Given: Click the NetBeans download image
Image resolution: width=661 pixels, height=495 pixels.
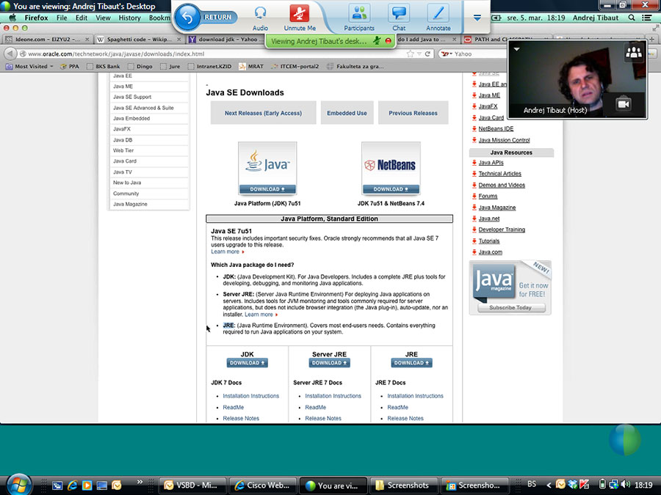Looking at the screenshot, I should pyautogui.click(x=391, y=169).
